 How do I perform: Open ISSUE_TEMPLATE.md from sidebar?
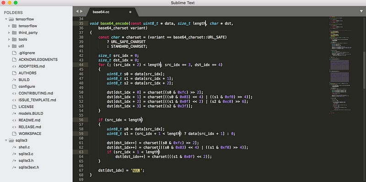click(38, 100)
